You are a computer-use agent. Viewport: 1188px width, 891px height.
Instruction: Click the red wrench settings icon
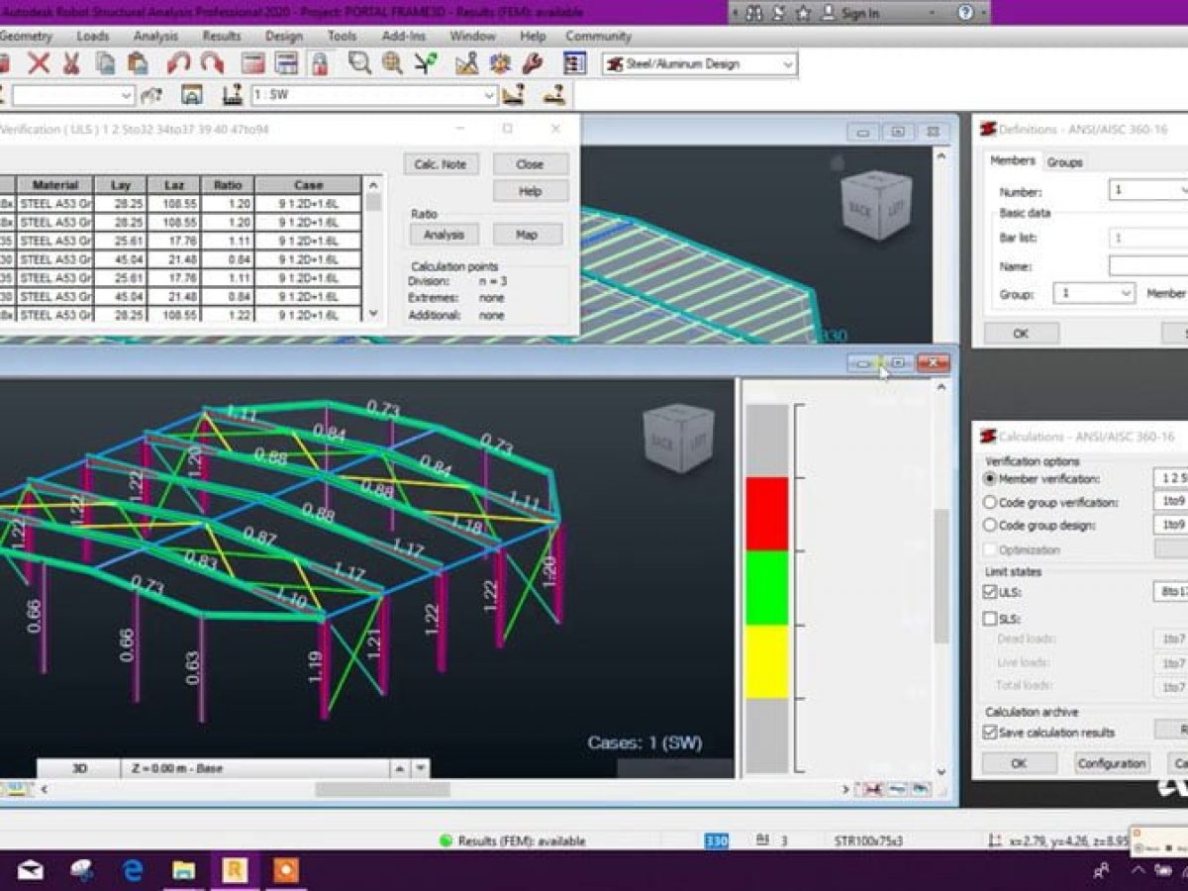[533, 64]
